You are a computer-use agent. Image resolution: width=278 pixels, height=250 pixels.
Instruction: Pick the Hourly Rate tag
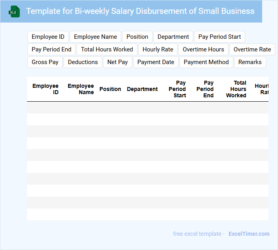coord(158,49)
